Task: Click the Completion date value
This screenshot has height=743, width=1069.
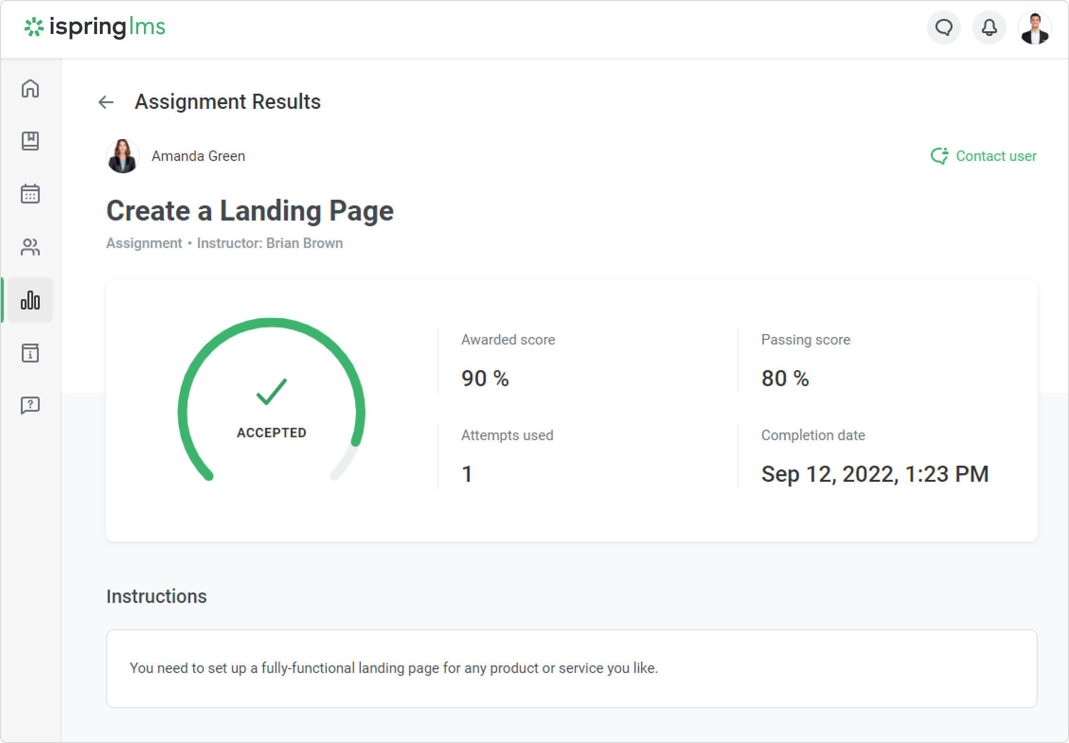Action: pos(875,474)
